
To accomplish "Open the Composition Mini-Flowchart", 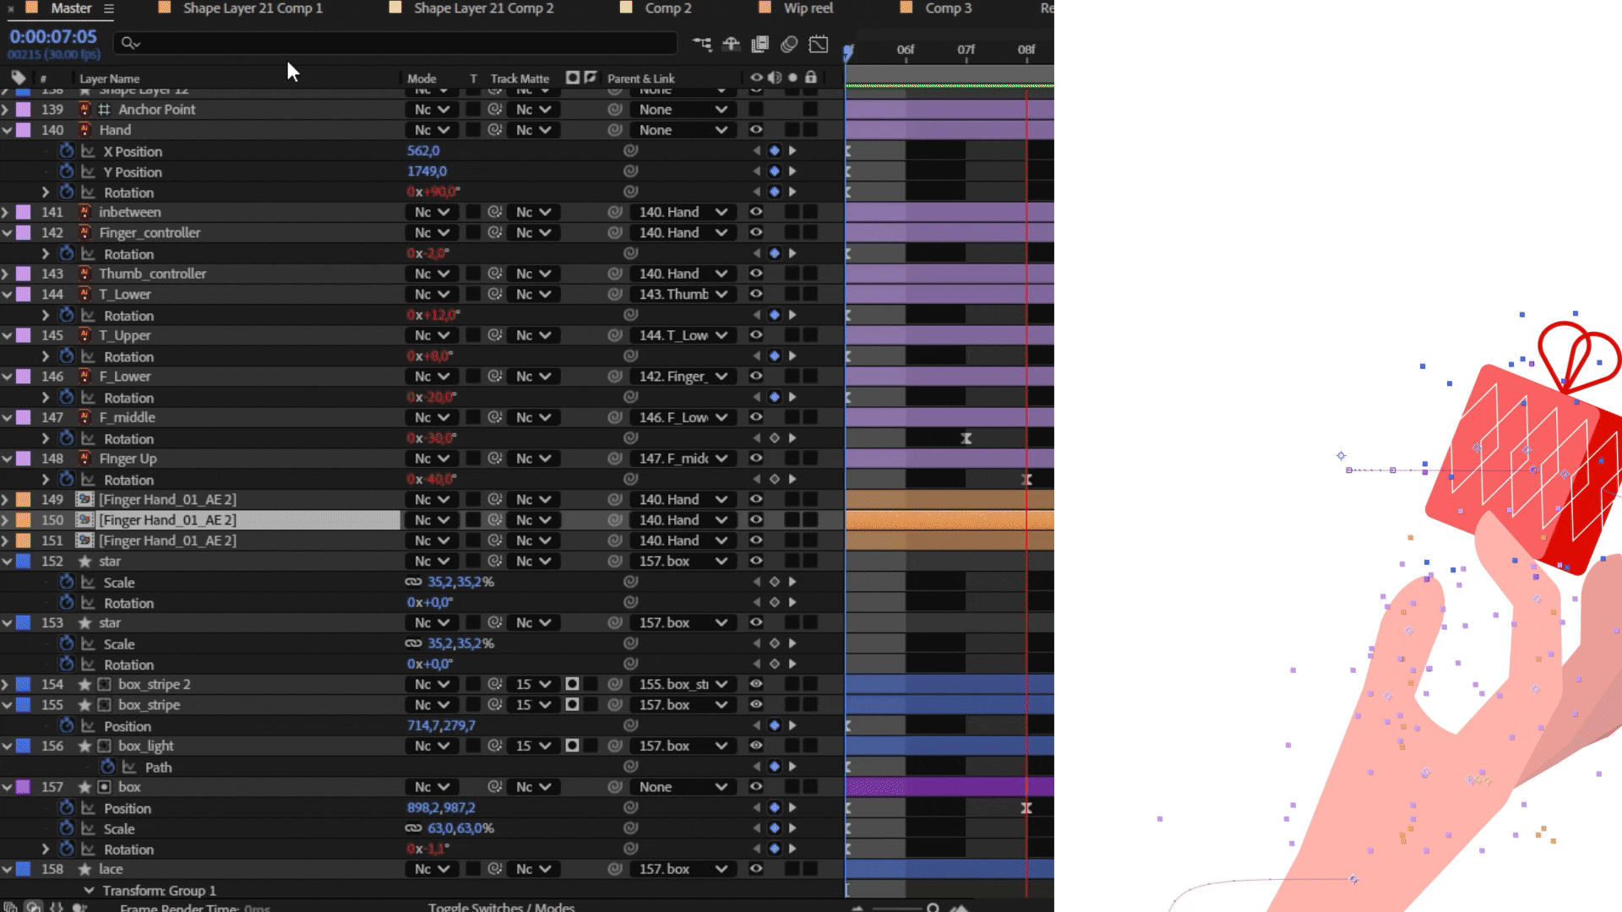I will 702,44.
